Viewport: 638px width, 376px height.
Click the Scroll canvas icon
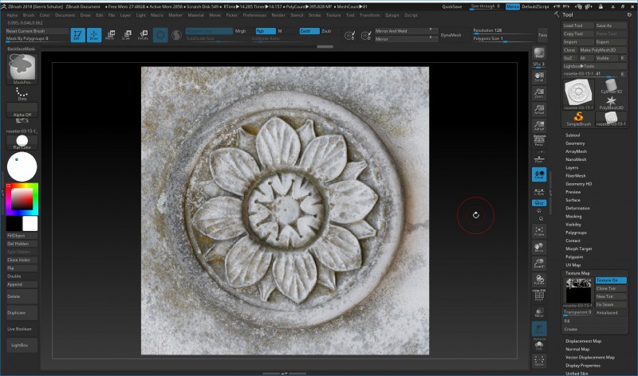coord(539,76)
